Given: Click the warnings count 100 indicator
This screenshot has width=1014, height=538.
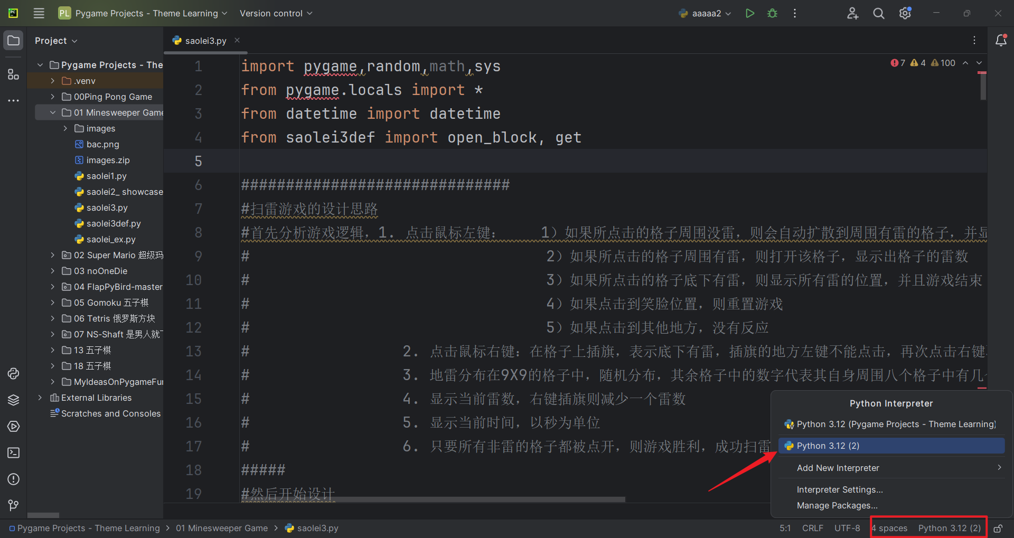Looking at the screenshot, I should point(943,63).
